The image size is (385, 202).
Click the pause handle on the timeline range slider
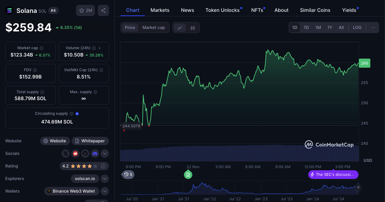[358, 187]
